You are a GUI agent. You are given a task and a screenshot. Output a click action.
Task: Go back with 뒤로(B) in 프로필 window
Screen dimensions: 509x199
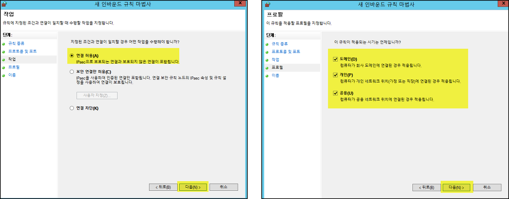[x=427, y=187]
